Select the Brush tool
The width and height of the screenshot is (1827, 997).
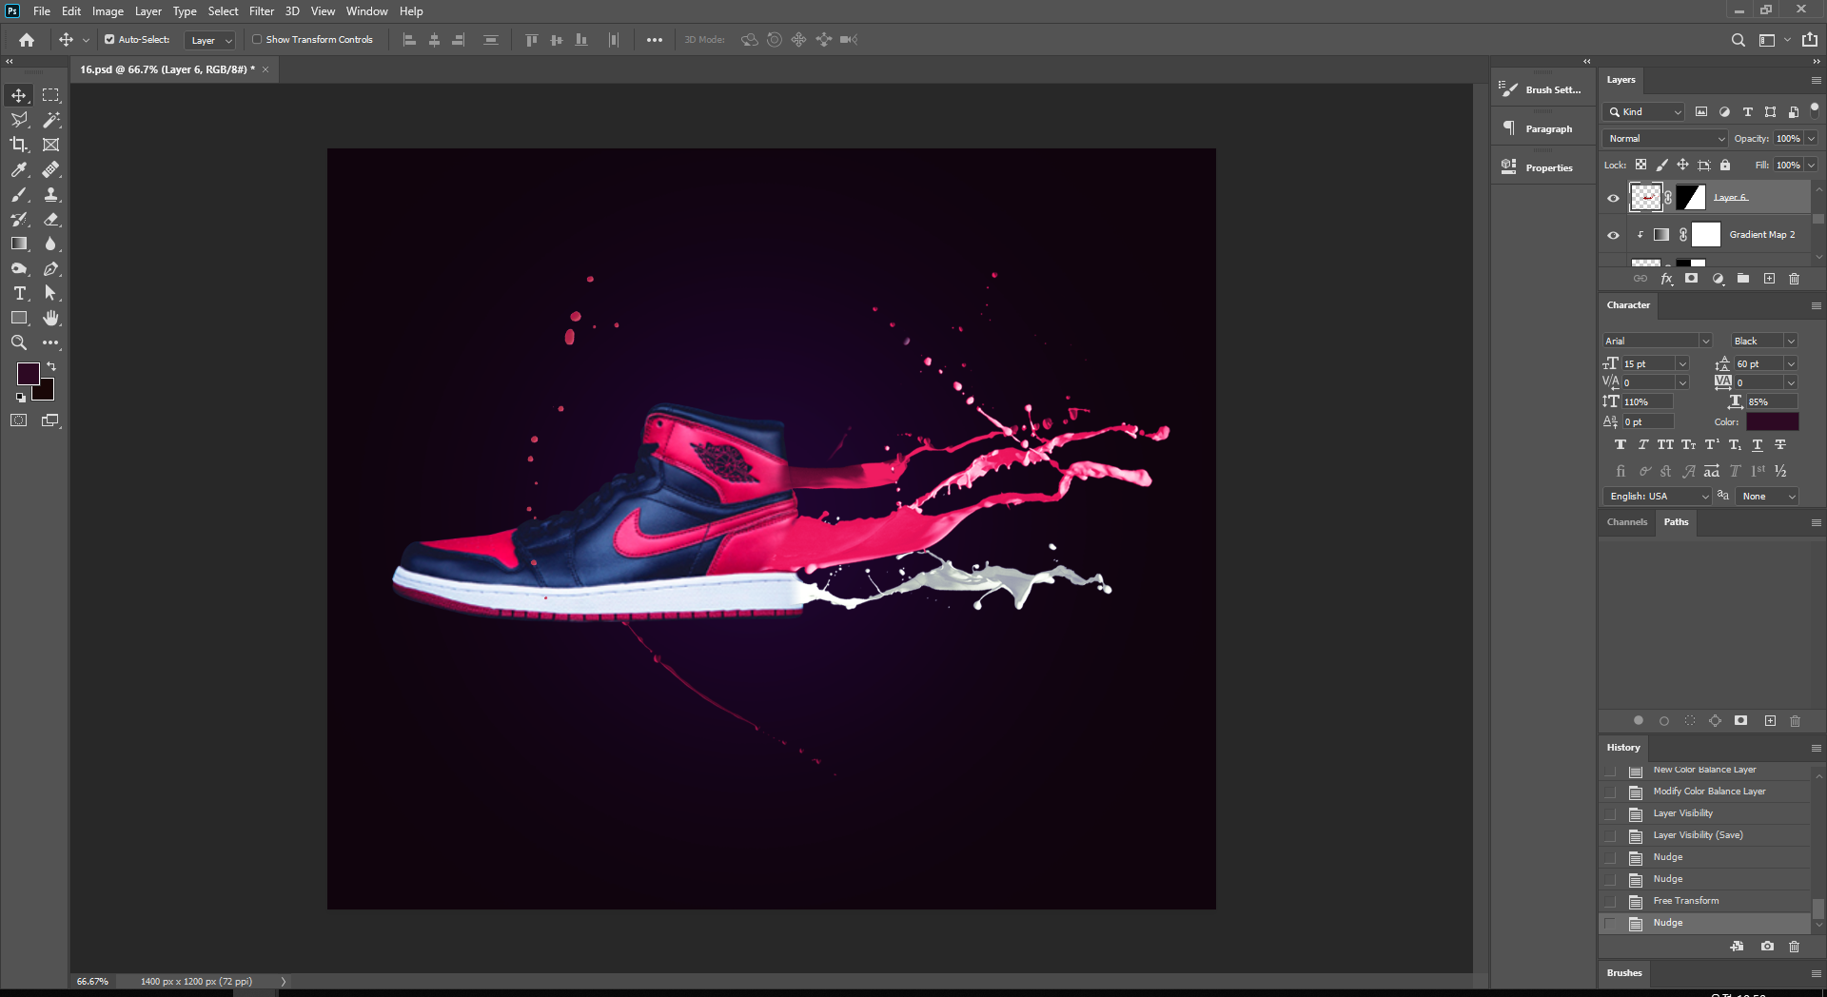pos(19,194)
